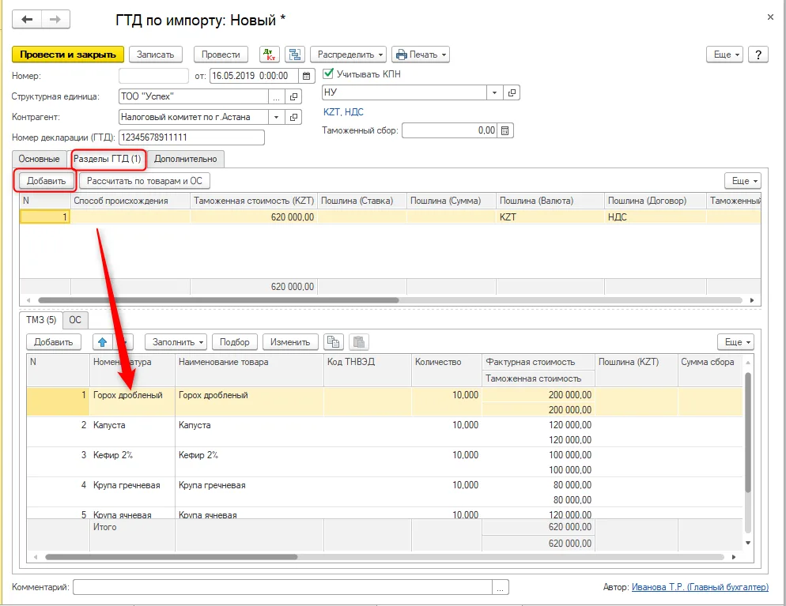Switch to the Дополнительно tab

click(186, 159)
